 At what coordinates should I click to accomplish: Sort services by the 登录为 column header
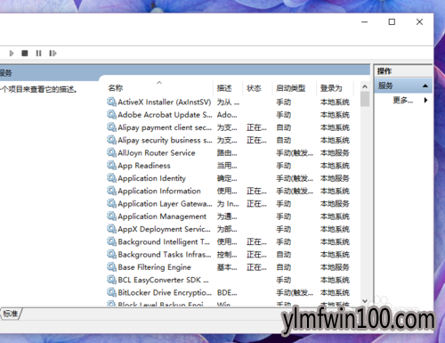click(331, 88)
